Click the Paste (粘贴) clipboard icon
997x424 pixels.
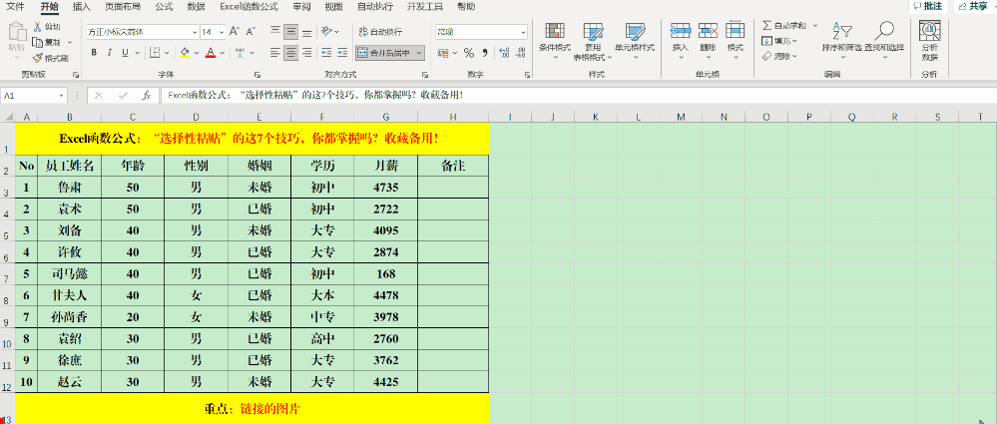[x=16, y=31]
